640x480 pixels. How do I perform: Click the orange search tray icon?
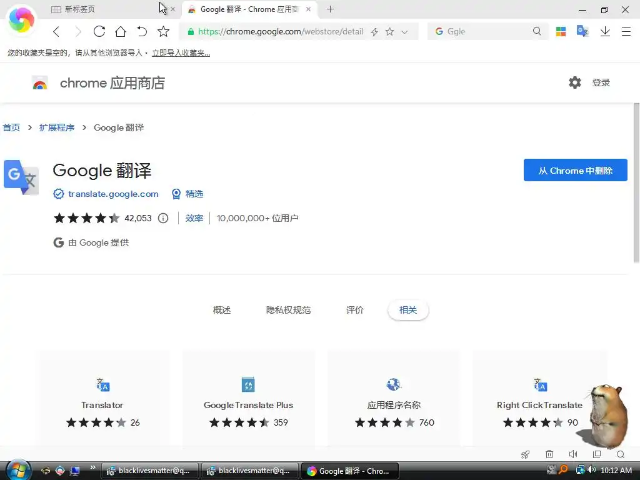tap(564, 470)
